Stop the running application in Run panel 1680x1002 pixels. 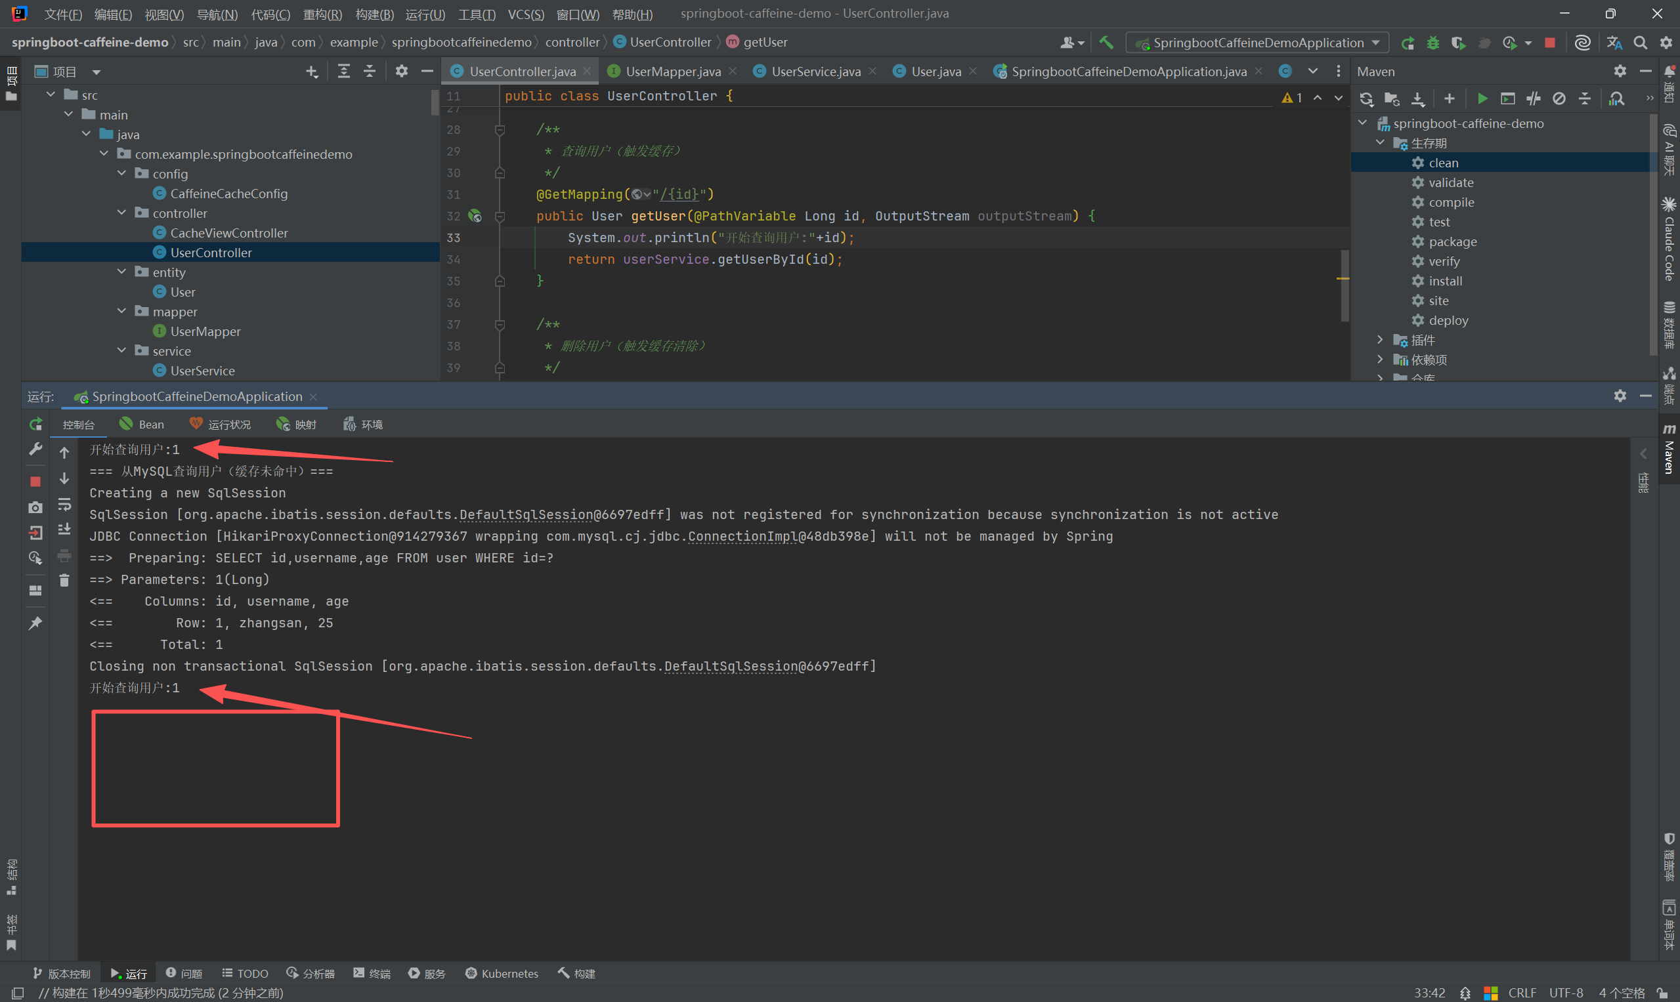[x=35, y=482]
